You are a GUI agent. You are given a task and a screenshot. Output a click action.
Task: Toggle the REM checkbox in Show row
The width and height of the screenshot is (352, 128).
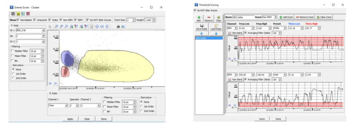[75, 20]
